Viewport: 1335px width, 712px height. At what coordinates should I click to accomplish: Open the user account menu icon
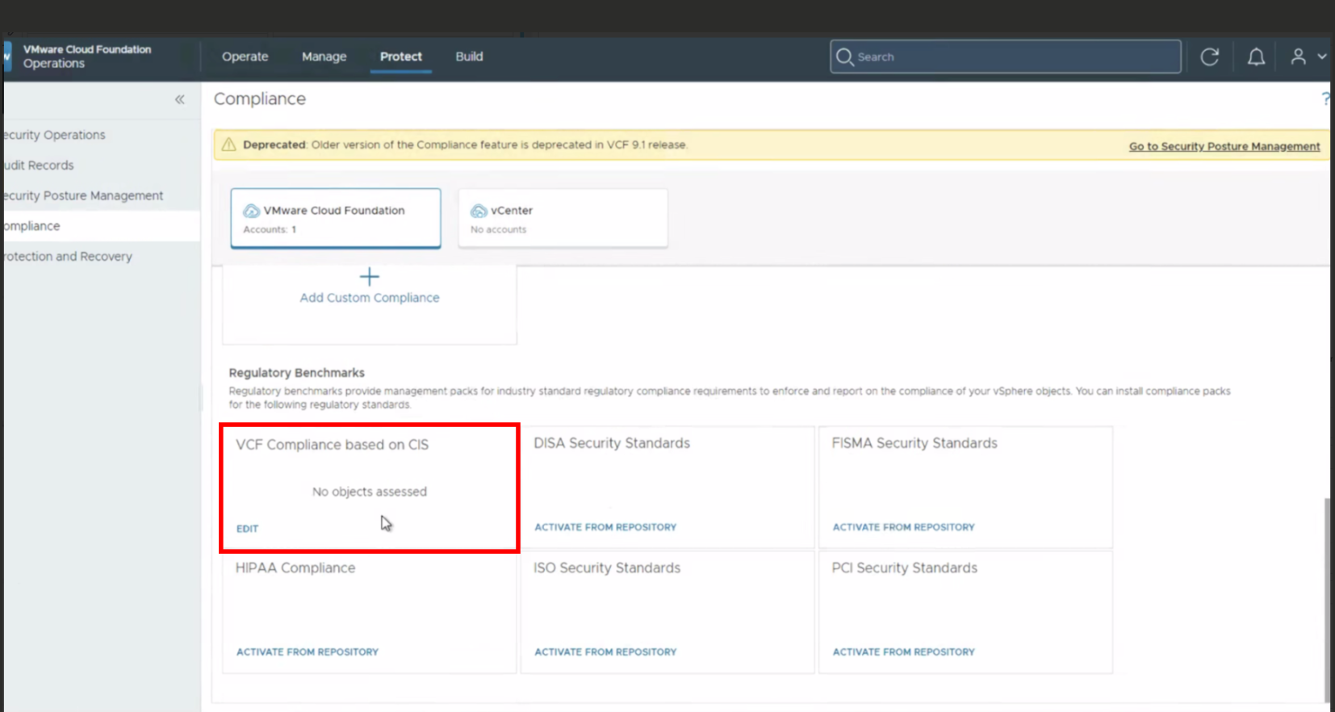point(1298,57)
